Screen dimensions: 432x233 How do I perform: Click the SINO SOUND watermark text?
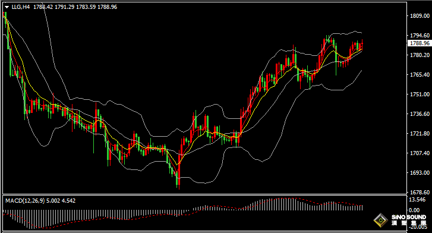pyautogui.click(x=409, y=218)
